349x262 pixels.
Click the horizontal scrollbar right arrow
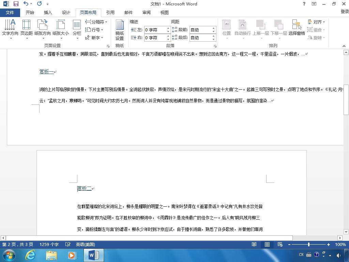[340, 238]
